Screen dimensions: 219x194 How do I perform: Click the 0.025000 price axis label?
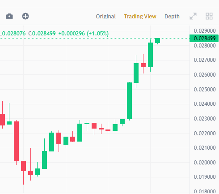coord(205,90)
